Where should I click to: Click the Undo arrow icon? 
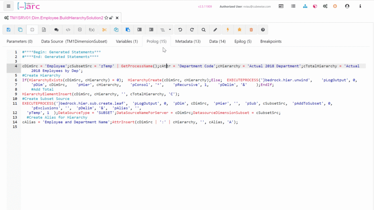click(180, 30)
